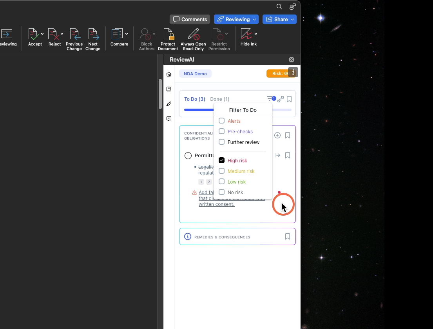Click the document vertical scrollbar
The height and width of the screenshot is (329, 433).
click(160, 94)
